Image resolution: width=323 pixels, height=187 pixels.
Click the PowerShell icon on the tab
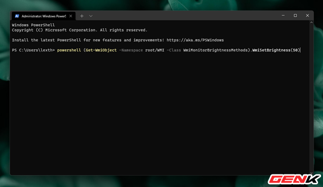[17, 16]
